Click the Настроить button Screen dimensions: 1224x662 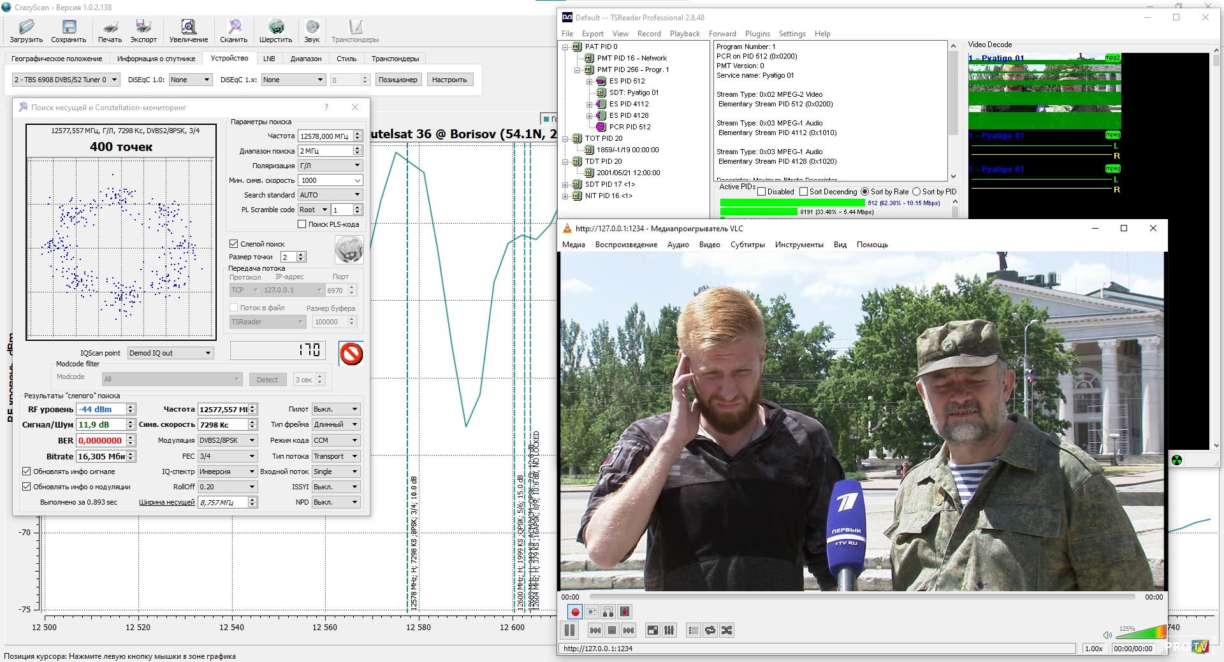[449, 80]
